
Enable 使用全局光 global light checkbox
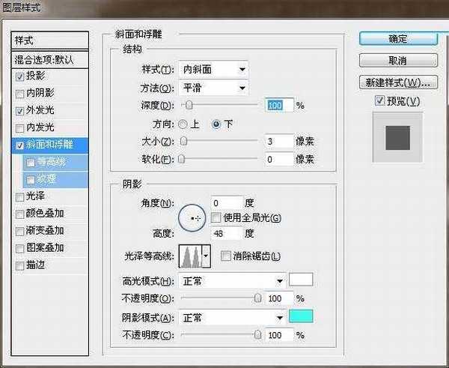[216, 218]
